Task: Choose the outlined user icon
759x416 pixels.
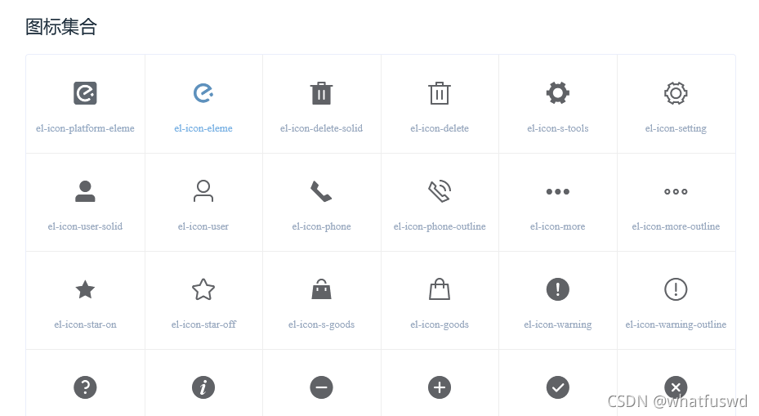Action: (x=203, y=191)
